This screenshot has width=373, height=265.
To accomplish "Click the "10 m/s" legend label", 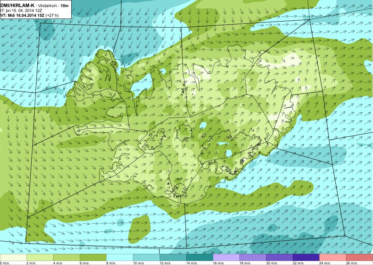I will pos(138,263).
